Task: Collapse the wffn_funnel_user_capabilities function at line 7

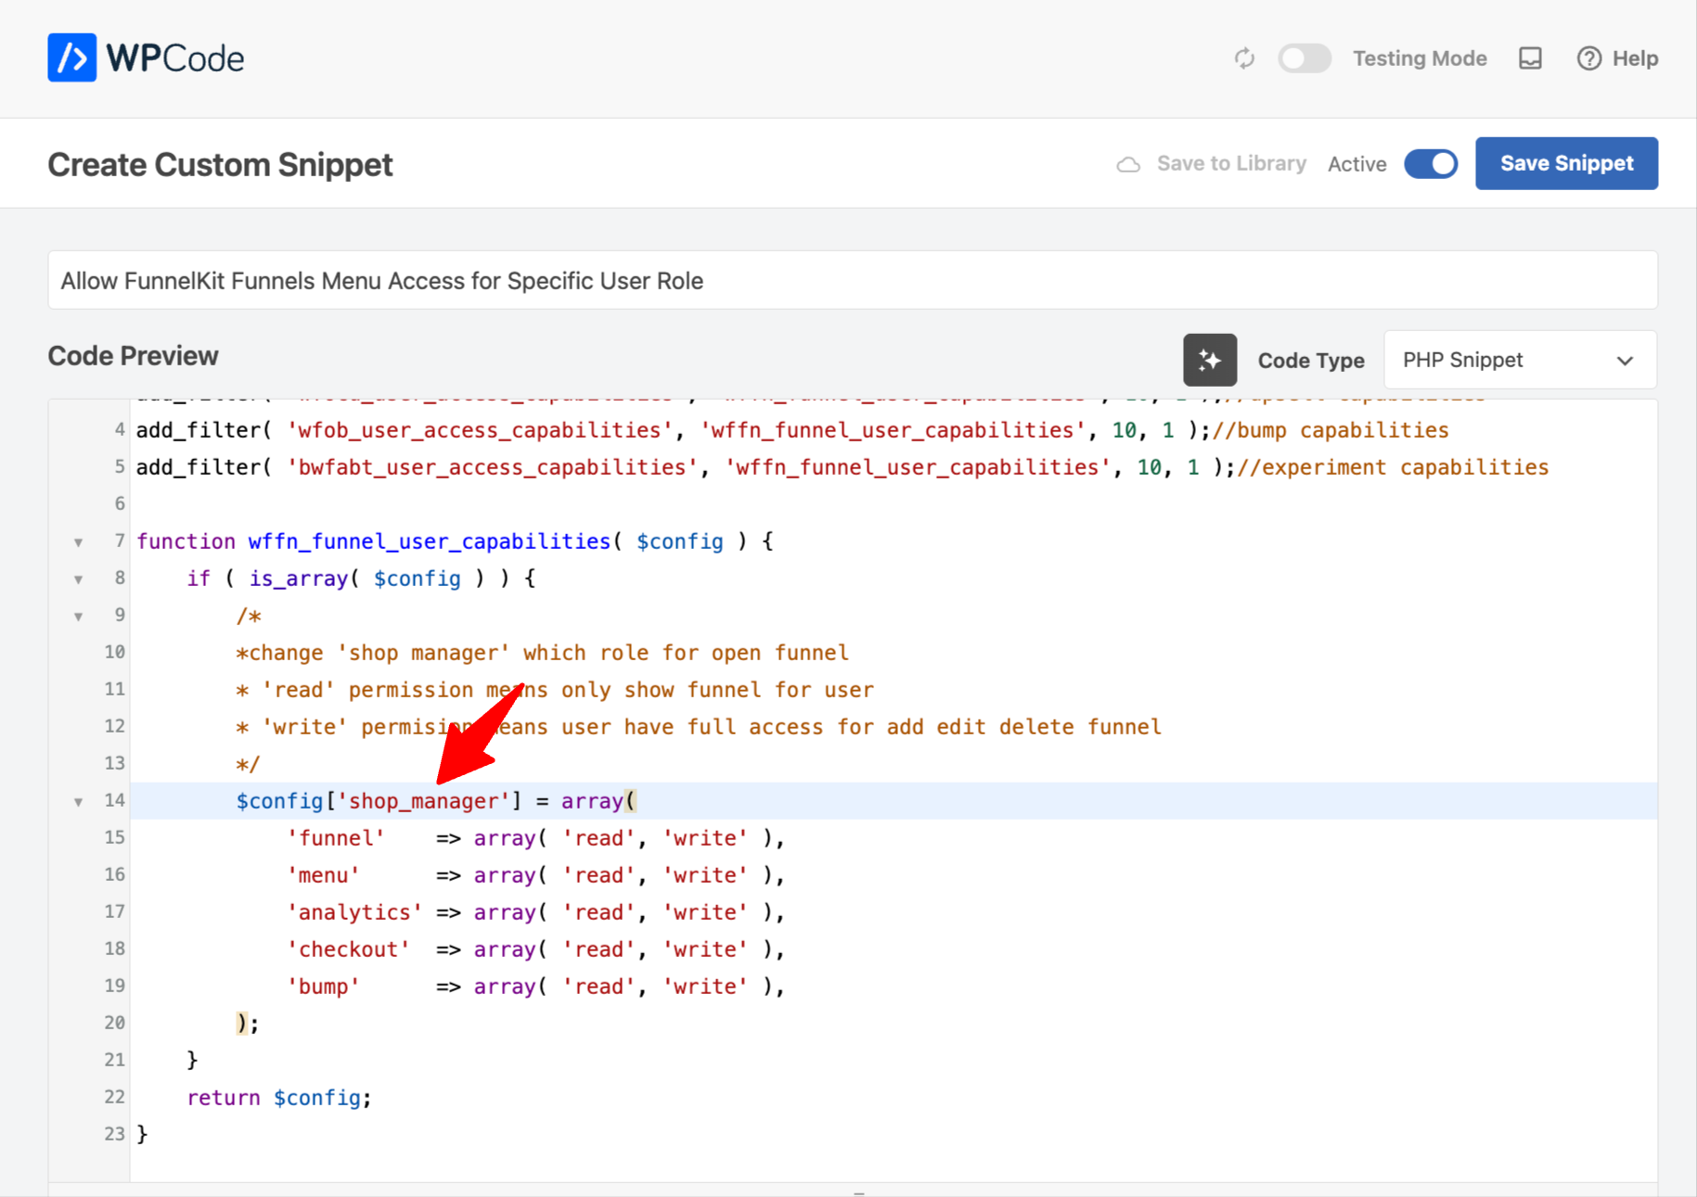Action: pyautogui.click(x=78, y=541)
